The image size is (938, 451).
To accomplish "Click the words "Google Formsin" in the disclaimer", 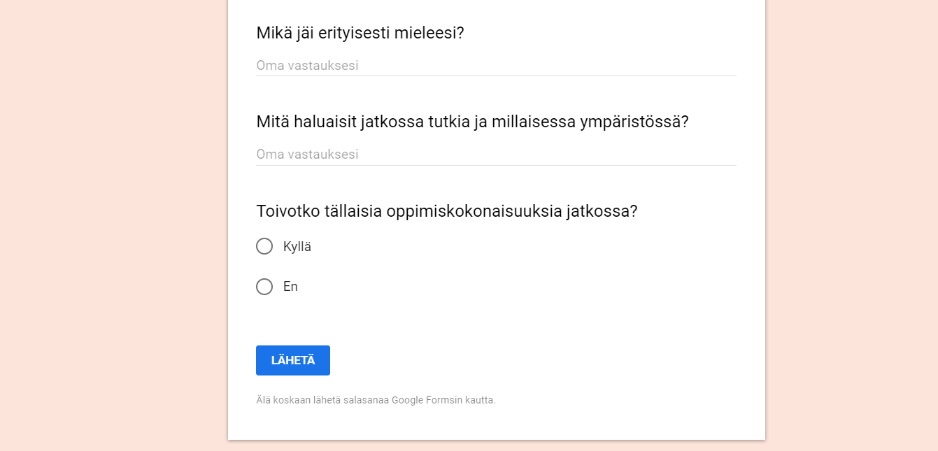I will point(422,401).
